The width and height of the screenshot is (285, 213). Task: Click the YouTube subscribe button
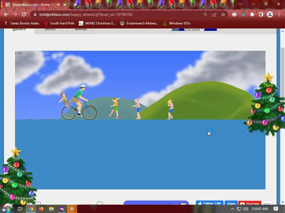tap(250, 203)
